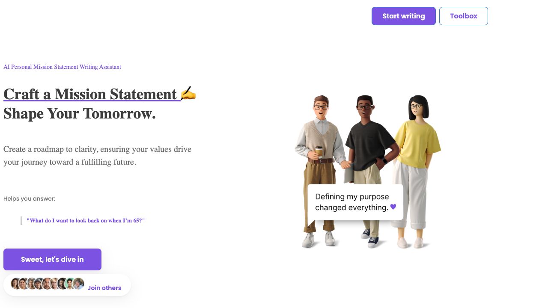Click the underlined Craft a Mission Statement heading
This screenshot has width=548, height=308.
click(90, 94)
